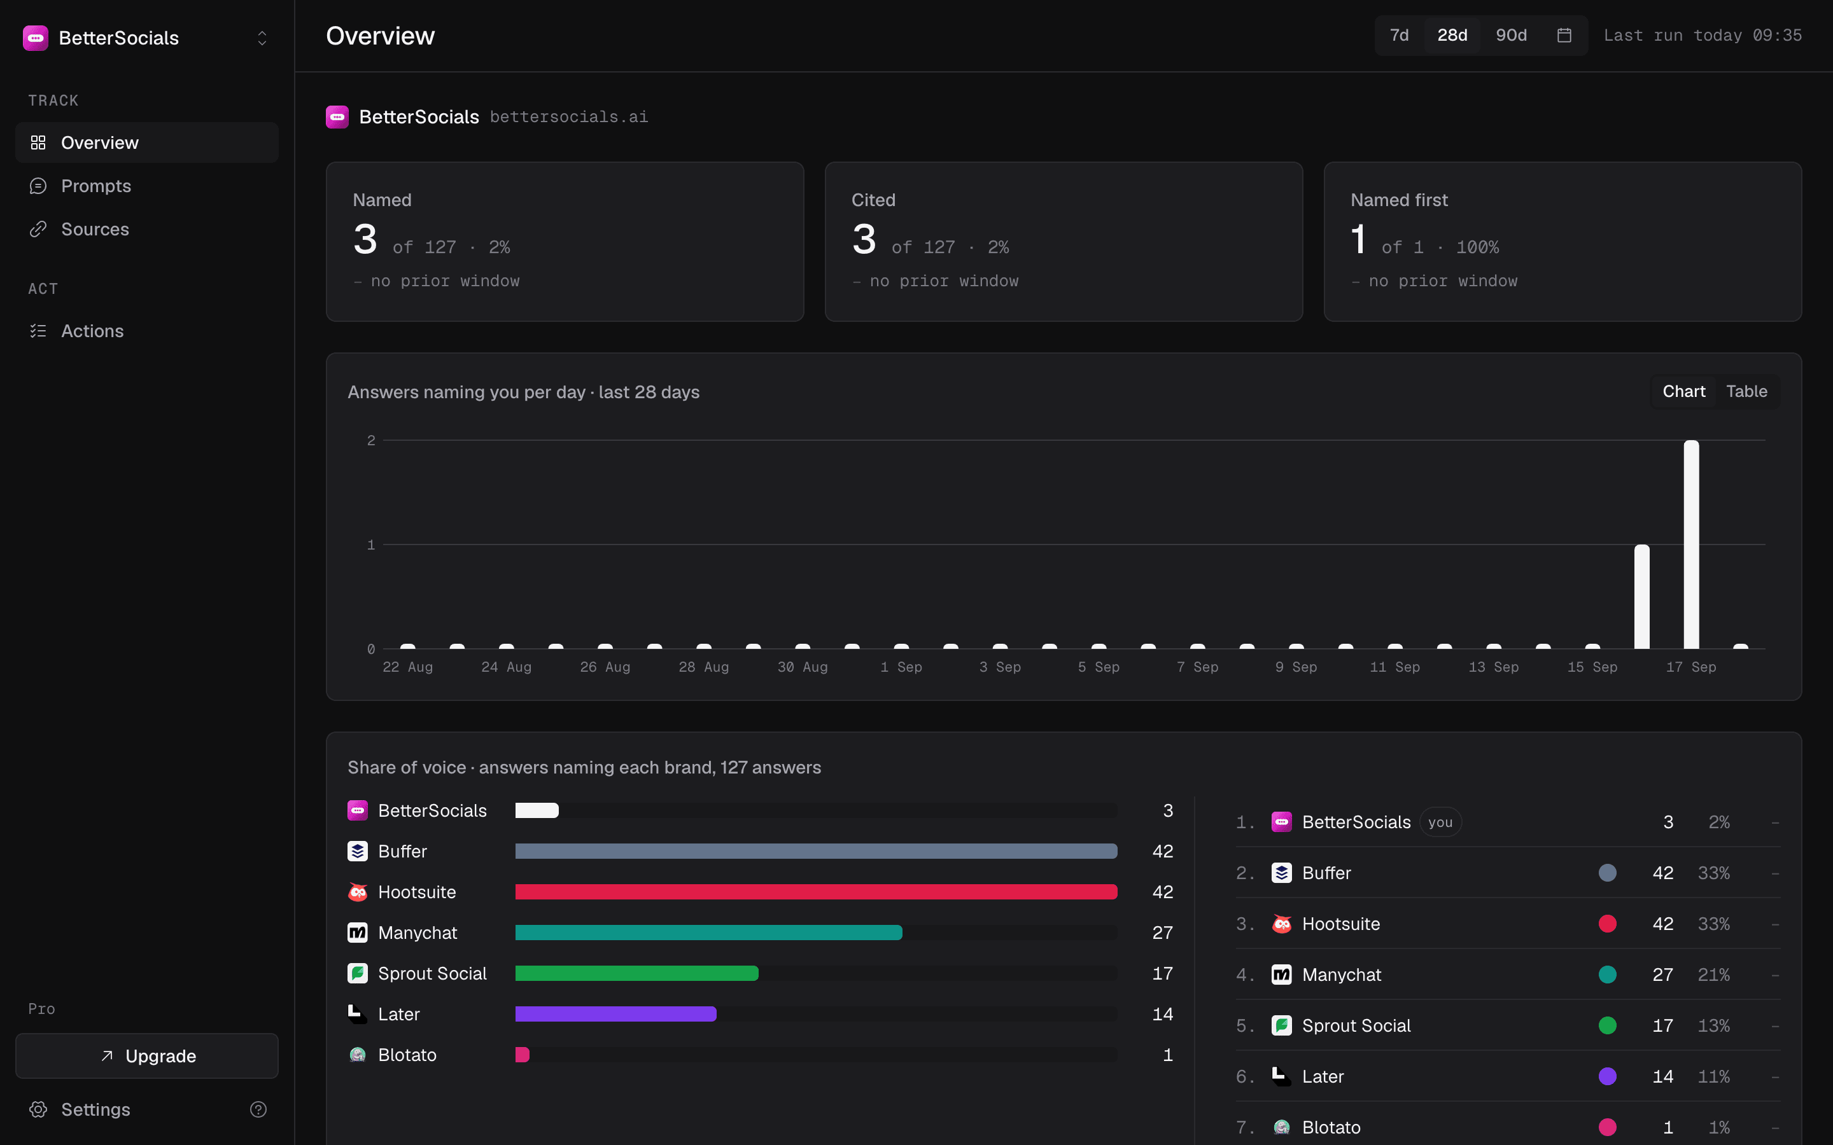
Task: Open Settings via the gear icon
Action: coord(39,1109)
